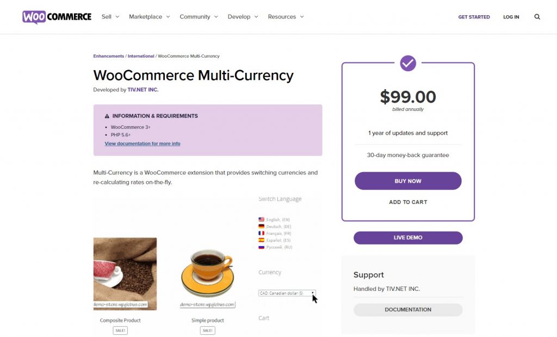Open the Community menu

coord(199,17)
